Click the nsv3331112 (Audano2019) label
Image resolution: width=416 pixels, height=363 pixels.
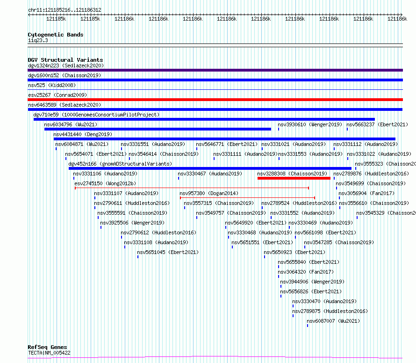click(366, 144)
